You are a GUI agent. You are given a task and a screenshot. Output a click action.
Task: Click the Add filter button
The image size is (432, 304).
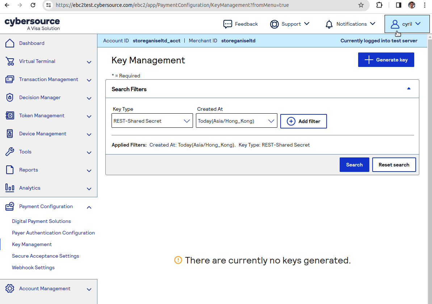(x=303, y=121)
